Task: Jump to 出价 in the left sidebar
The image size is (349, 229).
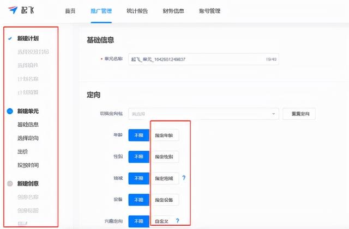Action: 23,152
